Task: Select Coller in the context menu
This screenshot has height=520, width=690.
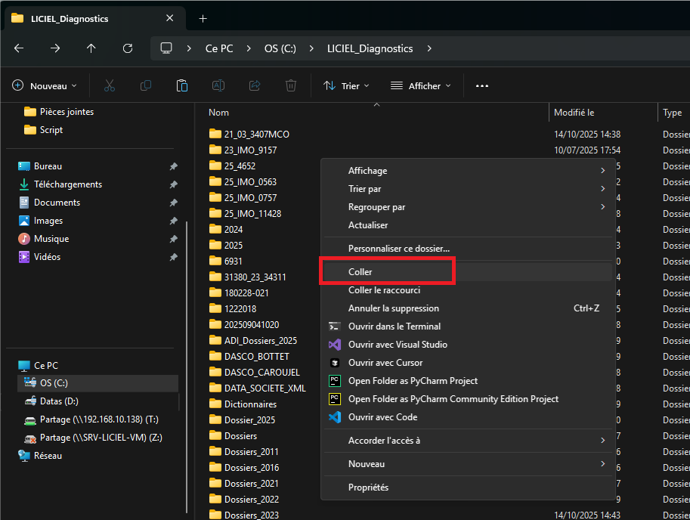Action: [x=360, y=272]
